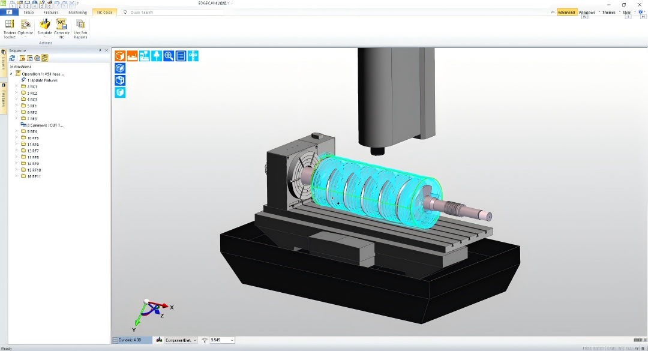Toggle the Advanced mode button

coord(566,12)
